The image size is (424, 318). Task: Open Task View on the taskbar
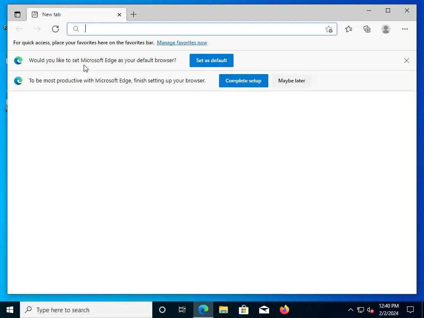coord(182,310)
